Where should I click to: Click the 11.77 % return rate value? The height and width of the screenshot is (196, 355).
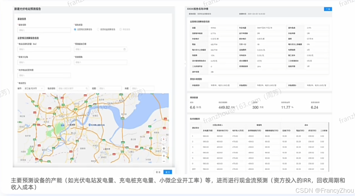click(287, 107)
